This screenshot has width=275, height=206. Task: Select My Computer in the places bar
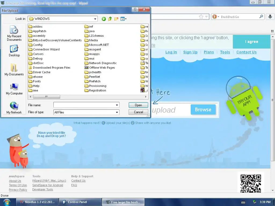point(14,89)
